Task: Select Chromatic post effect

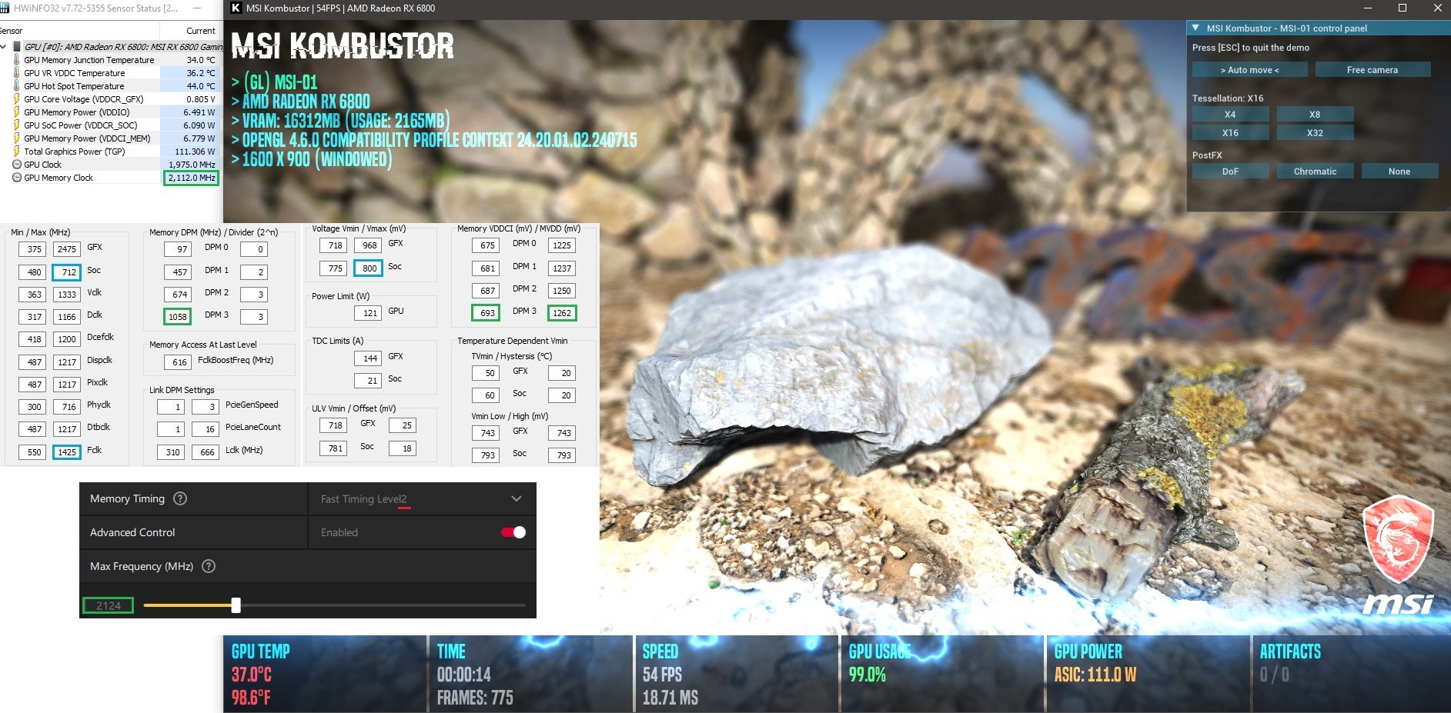Action: pyautogui.click(x=1315, y=172)
